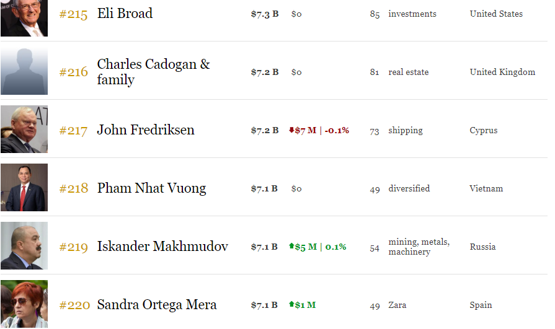Click John Fredriksen's portrait thumbnail
Screen dimensions: 555x329
point(24,129)
